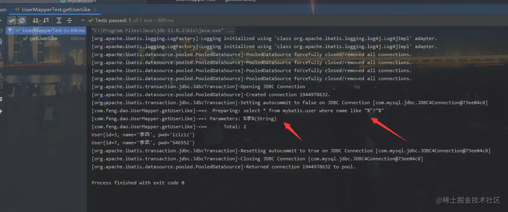Toggle the Show Ignored tests filter
Viewport: 508px width, 212px height.
(x=22, y=20)
